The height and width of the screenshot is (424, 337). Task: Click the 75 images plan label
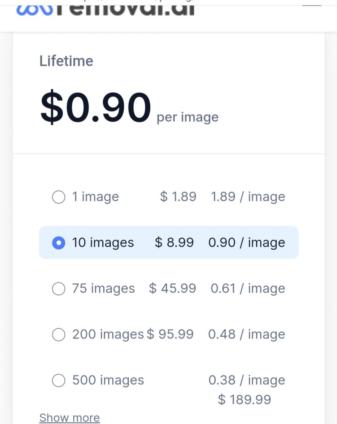103,288
